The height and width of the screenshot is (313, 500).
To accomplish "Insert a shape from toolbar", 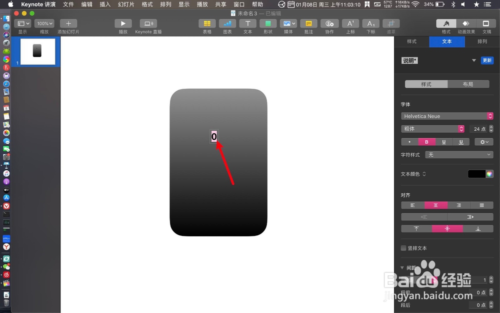I will click(268, 24).
